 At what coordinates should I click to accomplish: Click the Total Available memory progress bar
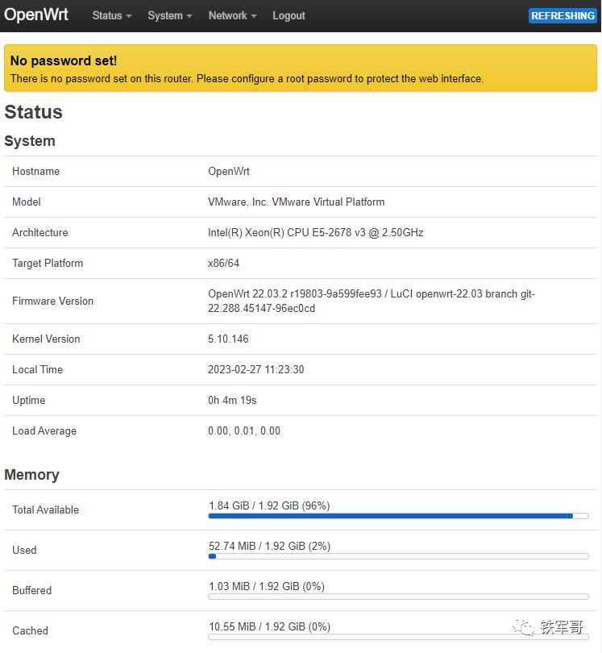pyautogui.click(x=398, y=516)
